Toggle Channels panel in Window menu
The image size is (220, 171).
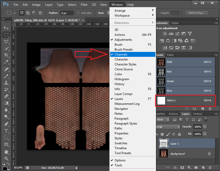coord(132,54)
